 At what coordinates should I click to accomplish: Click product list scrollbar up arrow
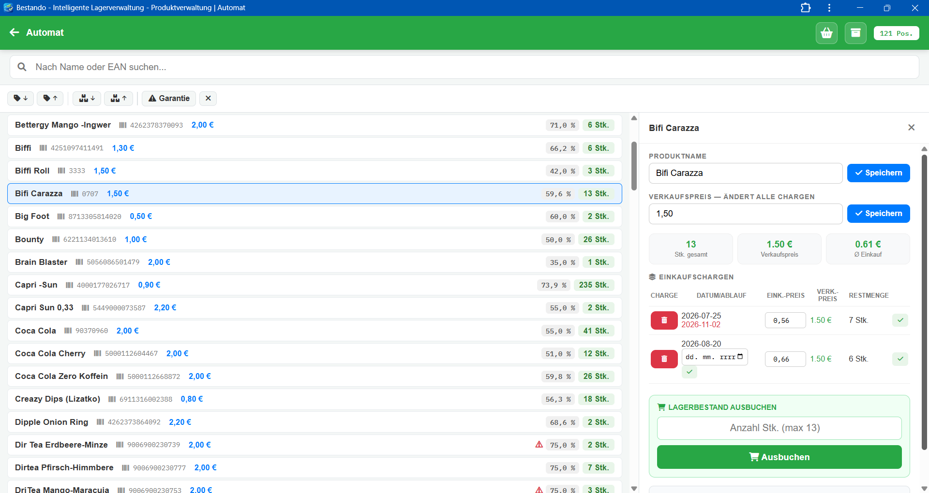pyautogui.click(x=634, y=118)
